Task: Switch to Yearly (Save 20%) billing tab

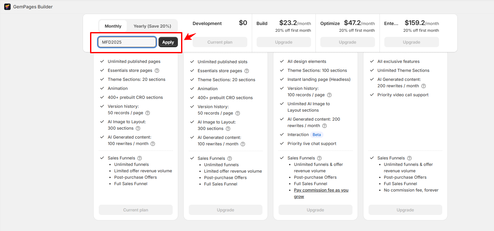Action: click(152, 26)
